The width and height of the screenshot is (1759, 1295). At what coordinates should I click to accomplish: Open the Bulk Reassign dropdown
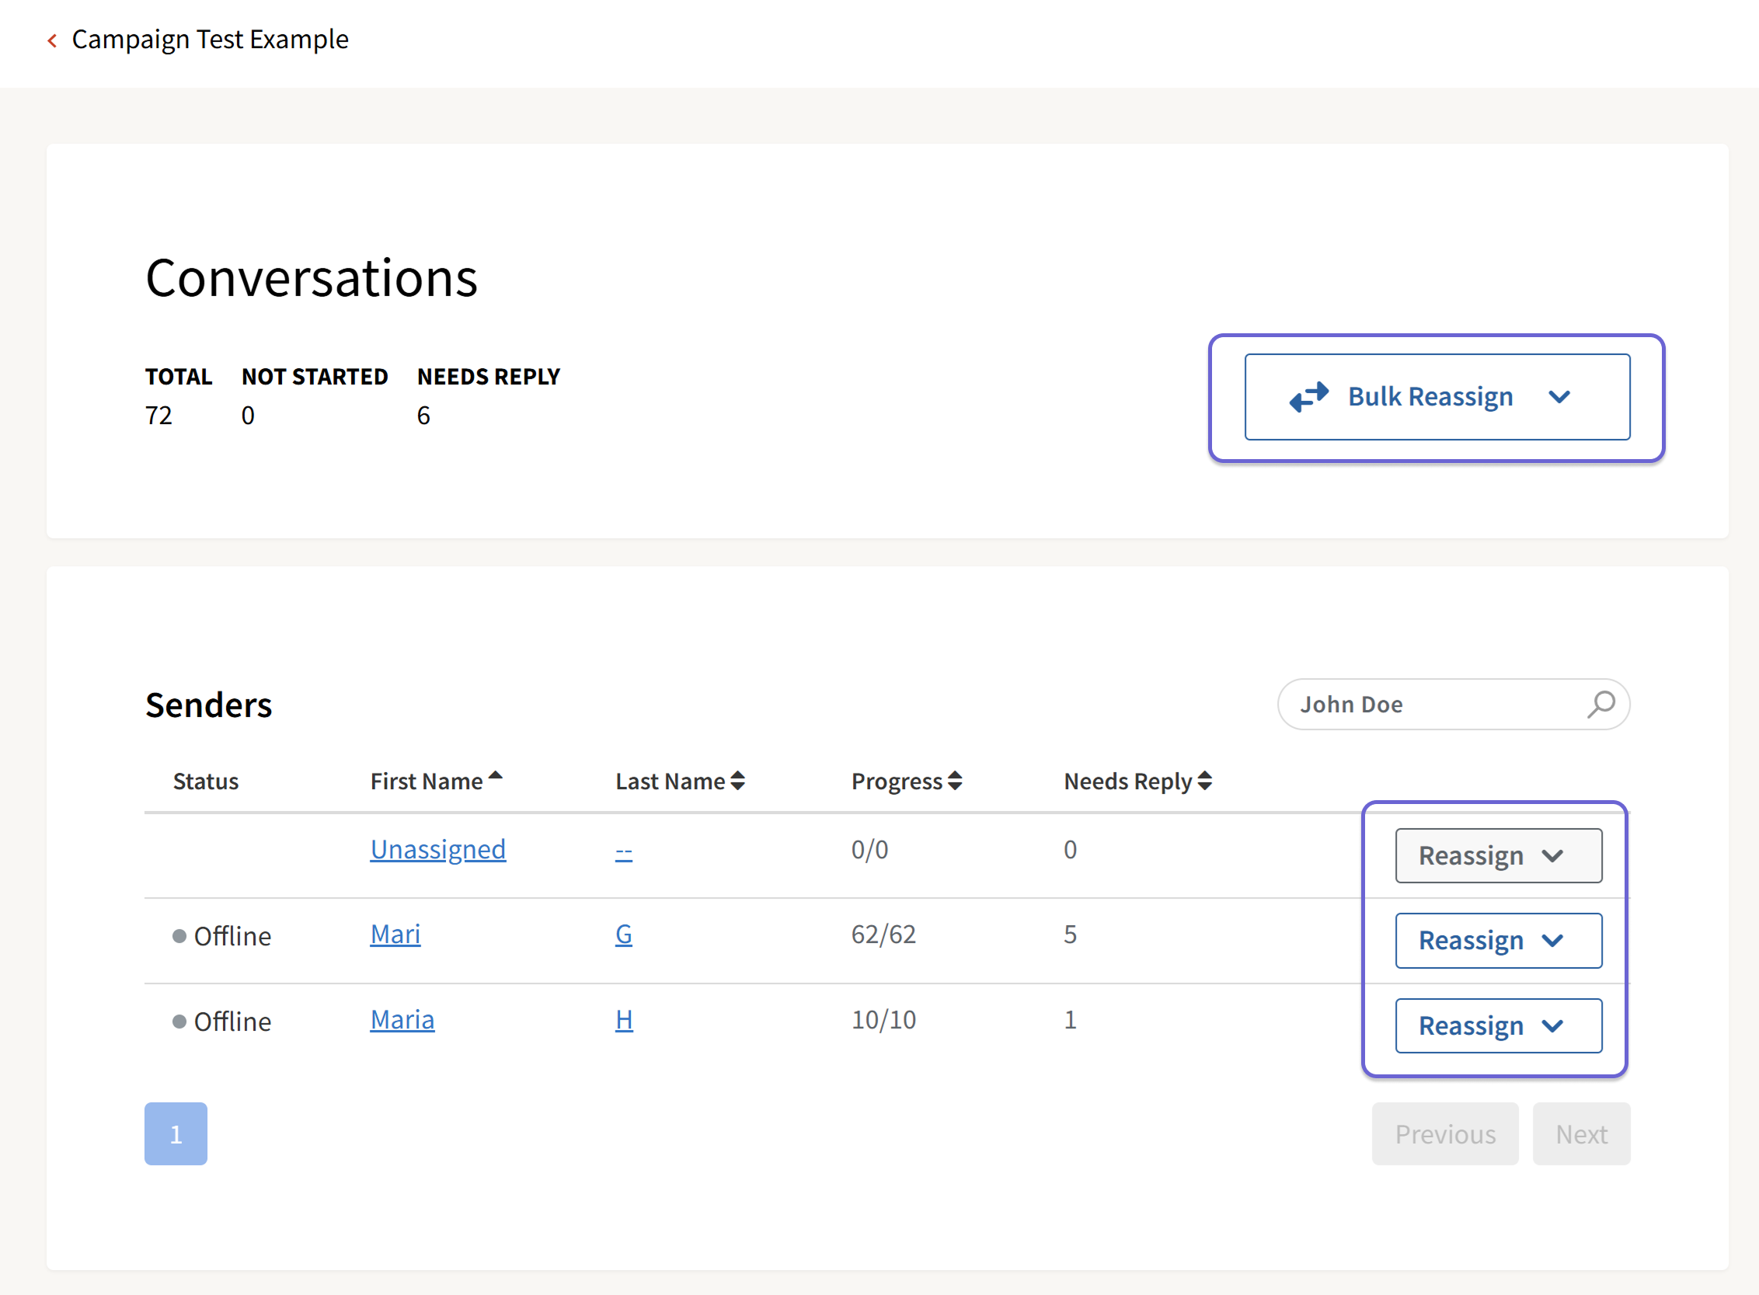[x=1559, y=397]
